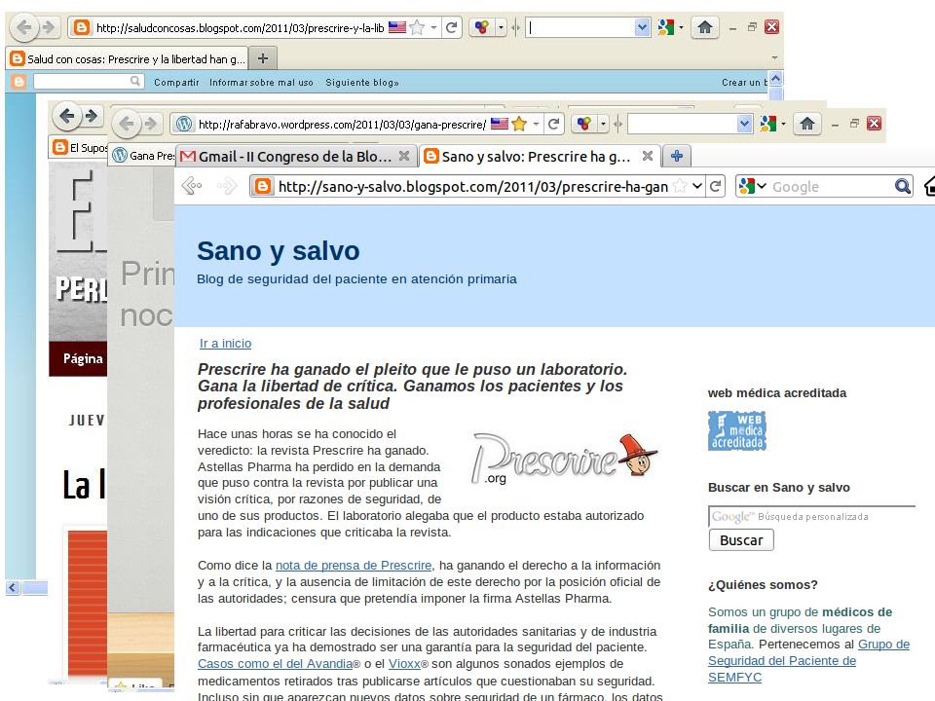Open Google icon dropdown in saludconcosas toolbar
The width and height of the screenshot is (935, 701).
681,27
